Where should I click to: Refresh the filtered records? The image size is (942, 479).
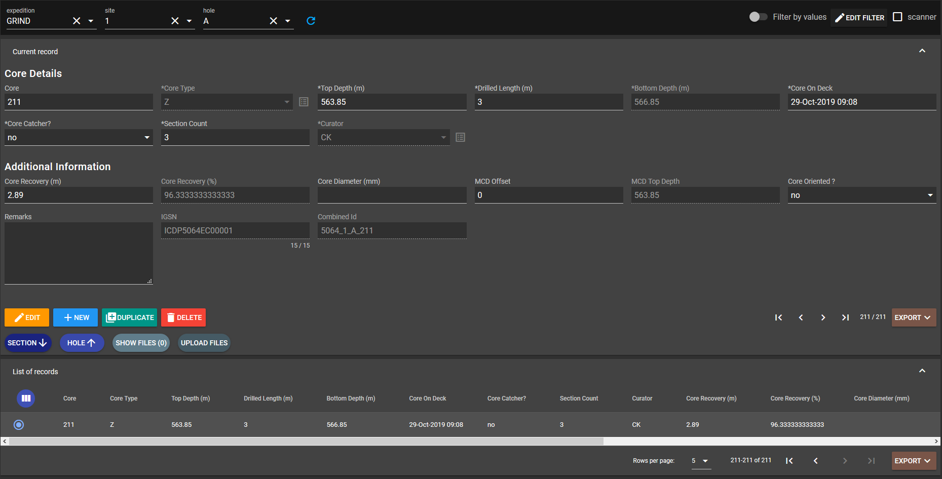click(x=311, y=21)
